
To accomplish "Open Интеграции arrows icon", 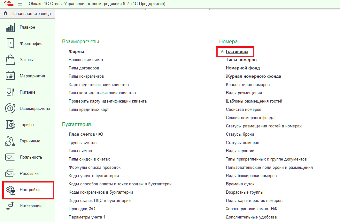I will [x=10, y=206].
